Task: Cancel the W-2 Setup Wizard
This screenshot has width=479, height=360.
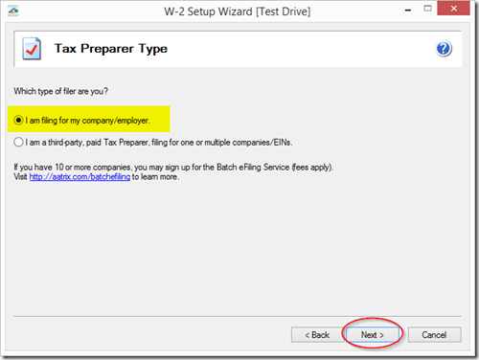Action: pyautogui.click(x=434, y=334)
